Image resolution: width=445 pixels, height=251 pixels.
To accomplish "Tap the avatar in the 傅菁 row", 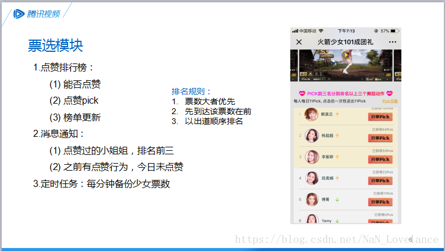I will (312, 200).
